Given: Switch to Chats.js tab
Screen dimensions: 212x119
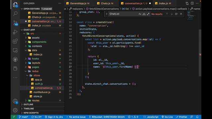Looking at the screenshot, I should point(107,3).
